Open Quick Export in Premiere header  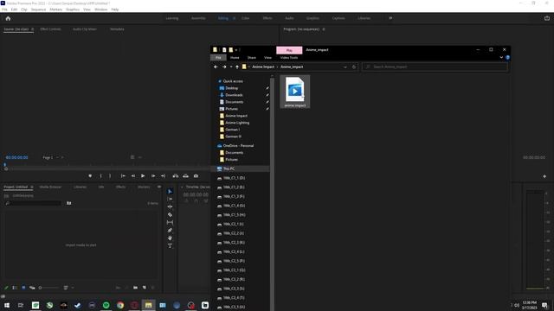pyautogui.click(x=546, y=18)
